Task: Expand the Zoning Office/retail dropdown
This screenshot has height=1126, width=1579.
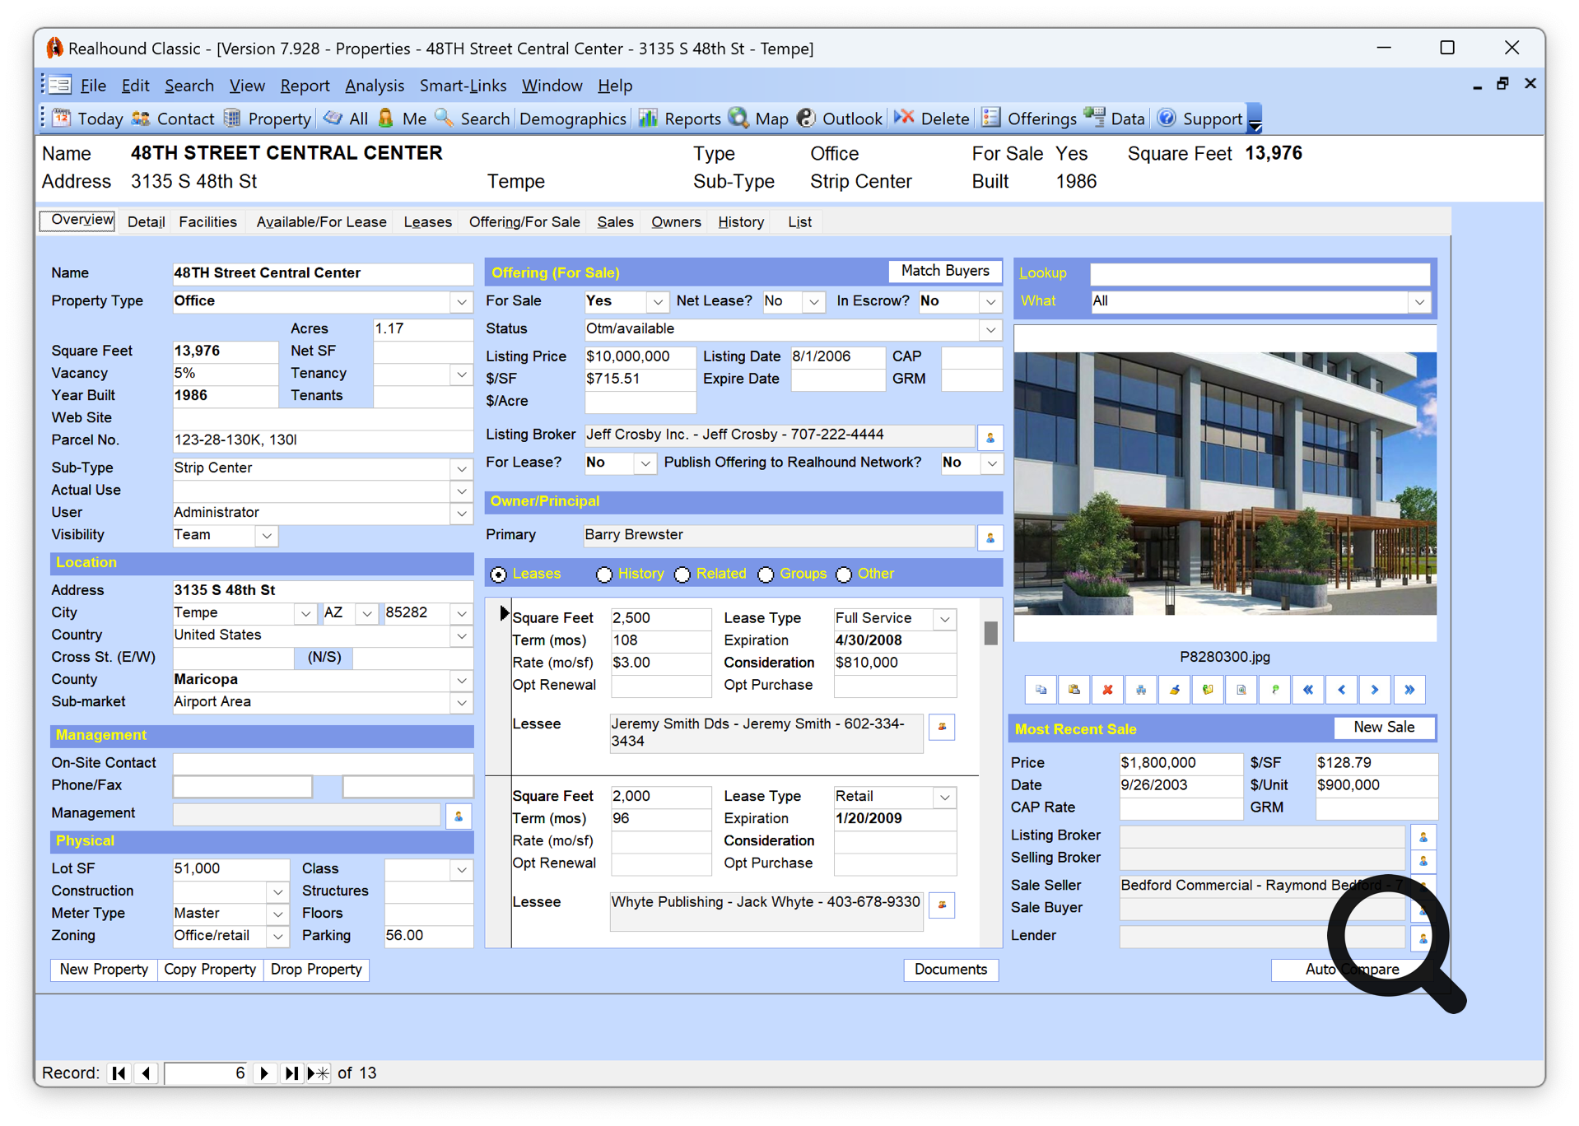Action: pos(277,937)
